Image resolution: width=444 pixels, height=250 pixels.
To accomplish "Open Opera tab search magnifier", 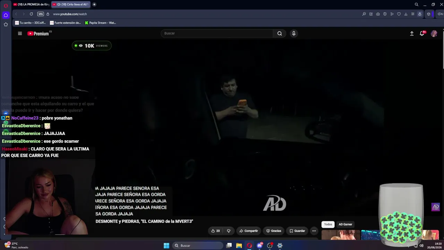I will [417, 5].
